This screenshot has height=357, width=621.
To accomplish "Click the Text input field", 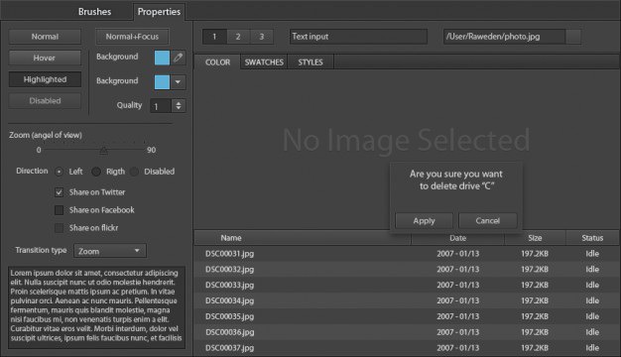I will pos(358,37).
